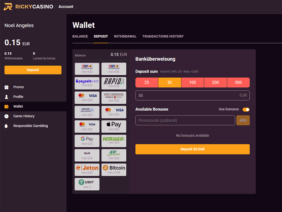Choose Direkt Überweisung payment method
Image resolution: width=282 pixels, height=212 pixels.
[x=114, y=98]
